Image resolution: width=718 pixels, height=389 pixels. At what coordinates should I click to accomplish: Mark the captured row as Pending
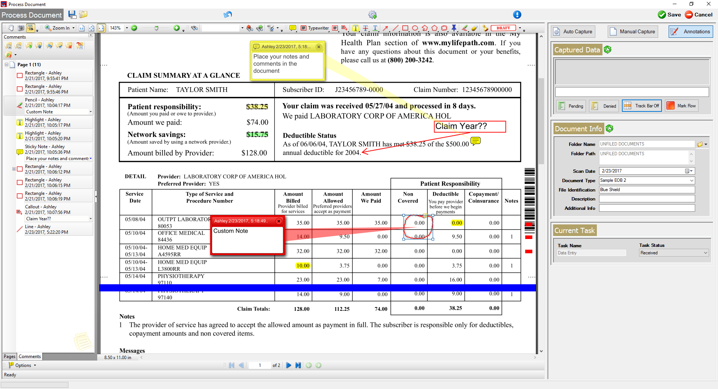coord(571,105)
